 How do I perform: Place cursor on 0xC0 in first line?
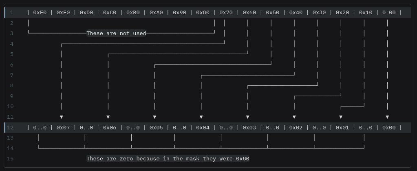(x=110, y=13)
